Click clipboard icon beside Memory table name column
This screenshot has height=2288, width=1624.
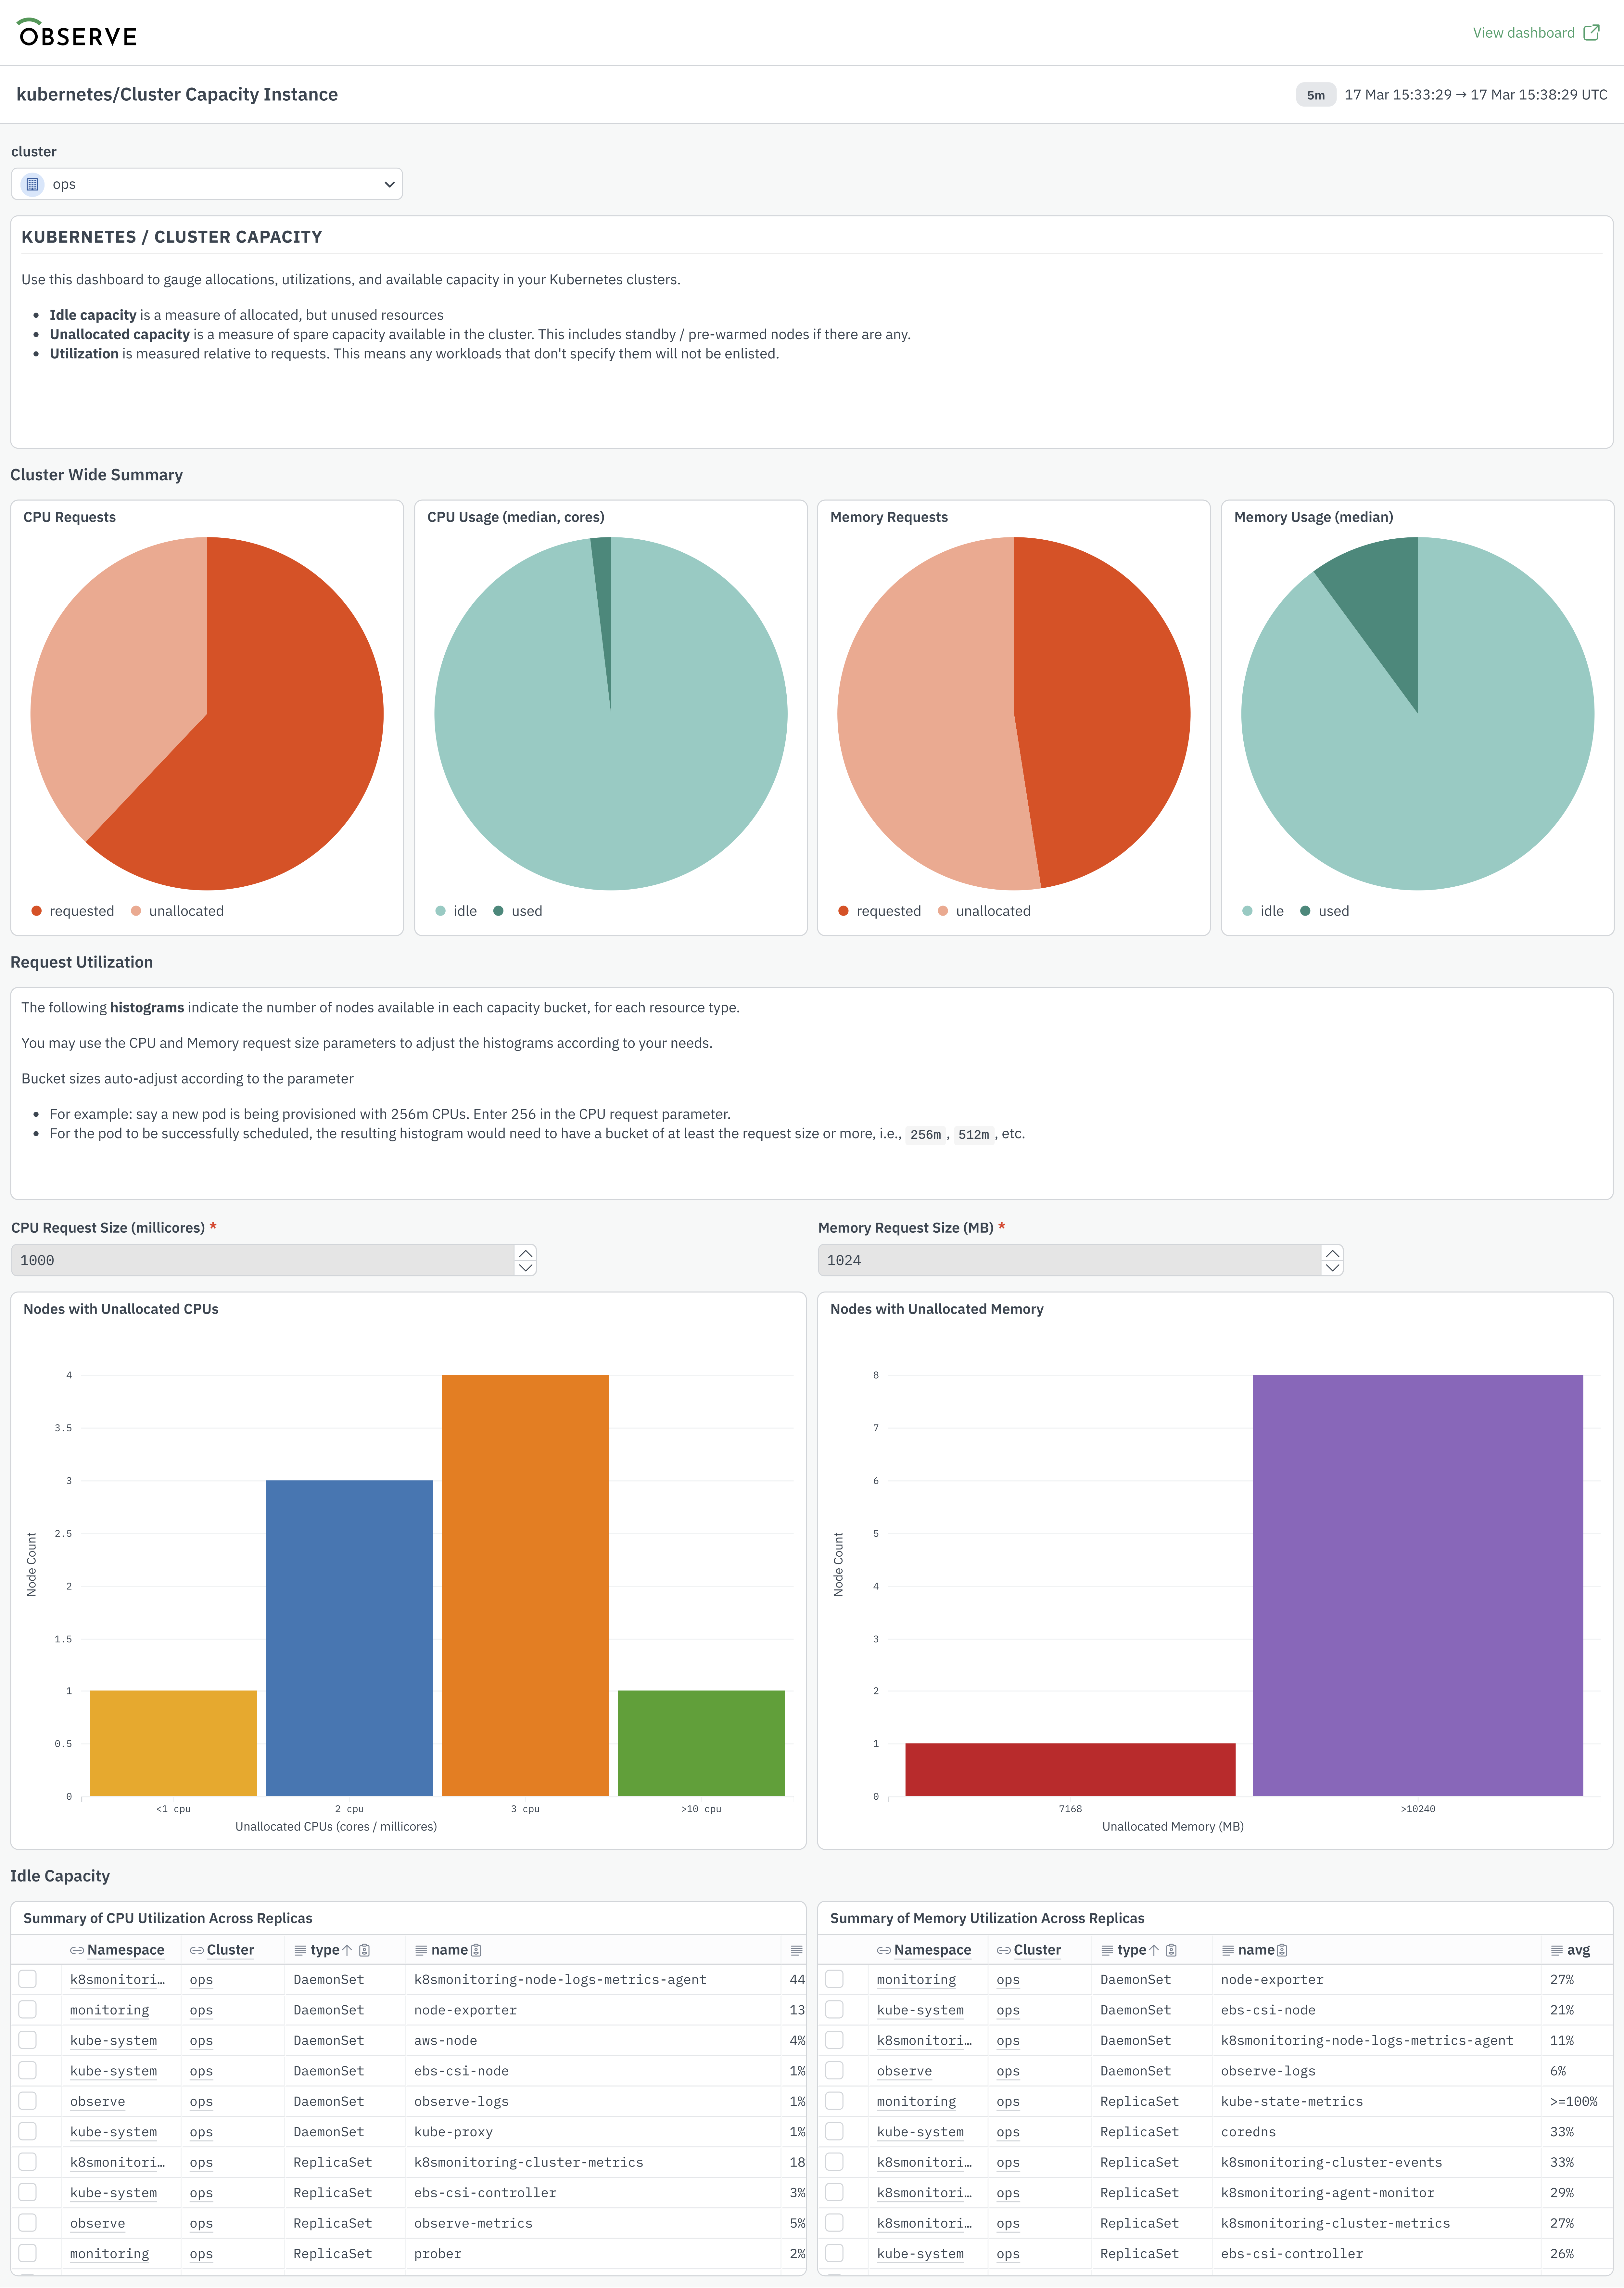point(1282,1950)
